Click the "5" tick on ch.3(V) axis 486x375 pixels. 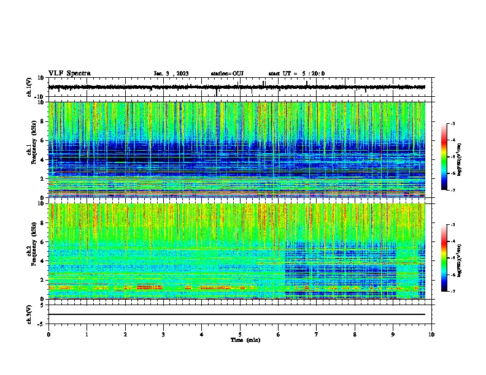tap(42, 305)
